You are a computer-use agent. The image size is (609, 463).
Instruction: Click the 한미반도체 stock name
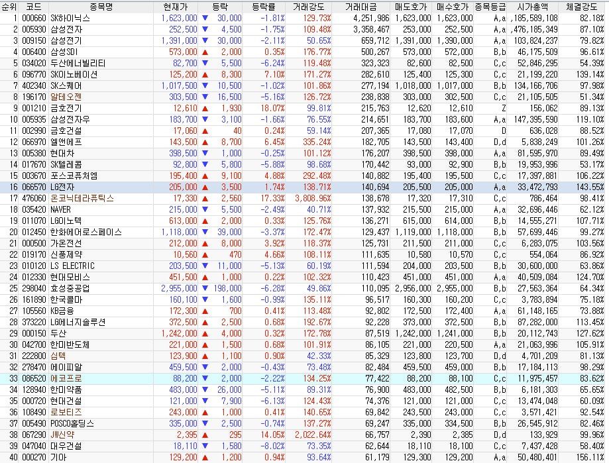click(70, 344)
